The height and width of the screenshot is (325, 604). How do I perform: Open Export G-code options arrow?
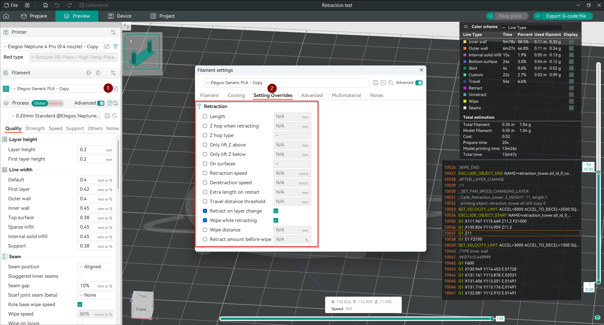tap(538, 16)
